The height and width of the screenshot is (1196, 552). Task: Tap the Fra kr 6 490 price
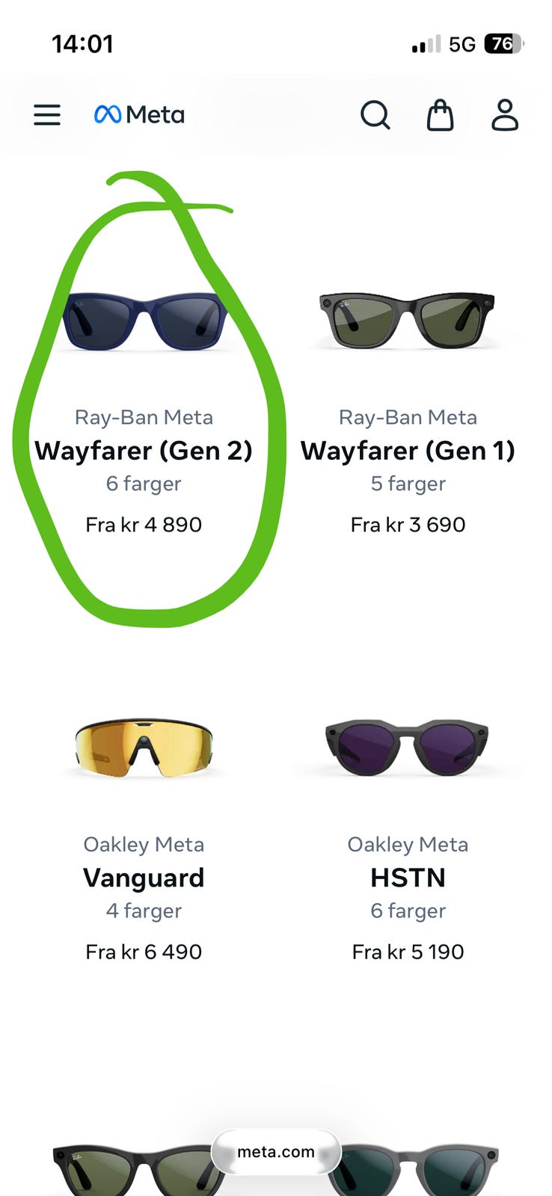144,952
